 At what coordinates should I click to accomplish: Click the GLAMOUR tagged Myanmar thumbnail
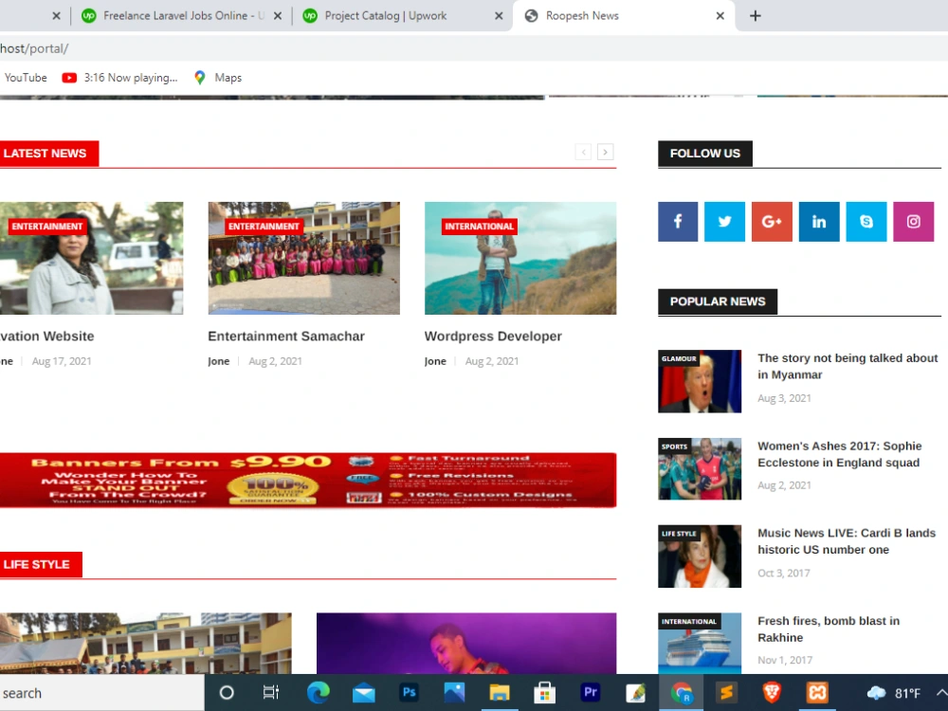pyautogui.click(x=700, y=381)
